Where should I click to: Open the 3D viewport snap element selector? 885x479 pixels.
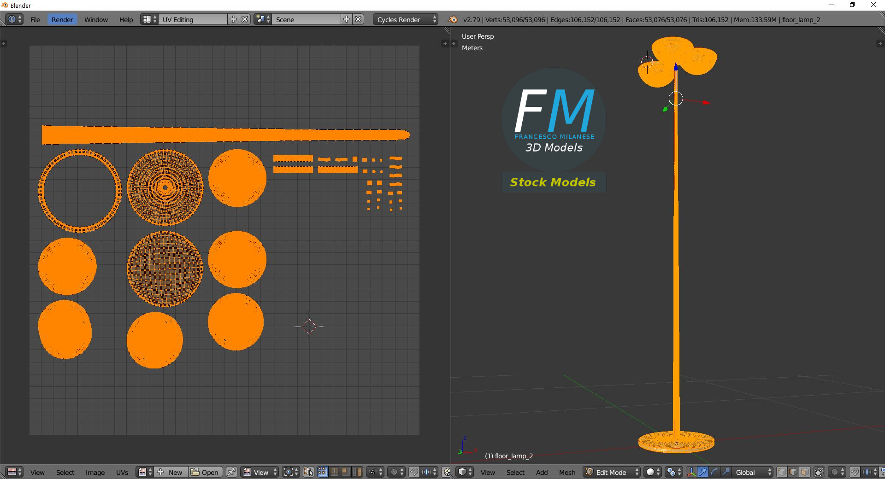(869, 472)
